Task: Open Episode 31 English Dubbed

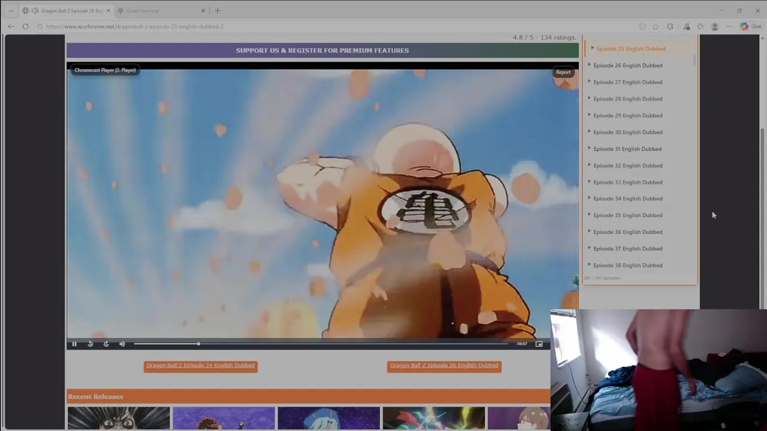Action: coord(627,148)
